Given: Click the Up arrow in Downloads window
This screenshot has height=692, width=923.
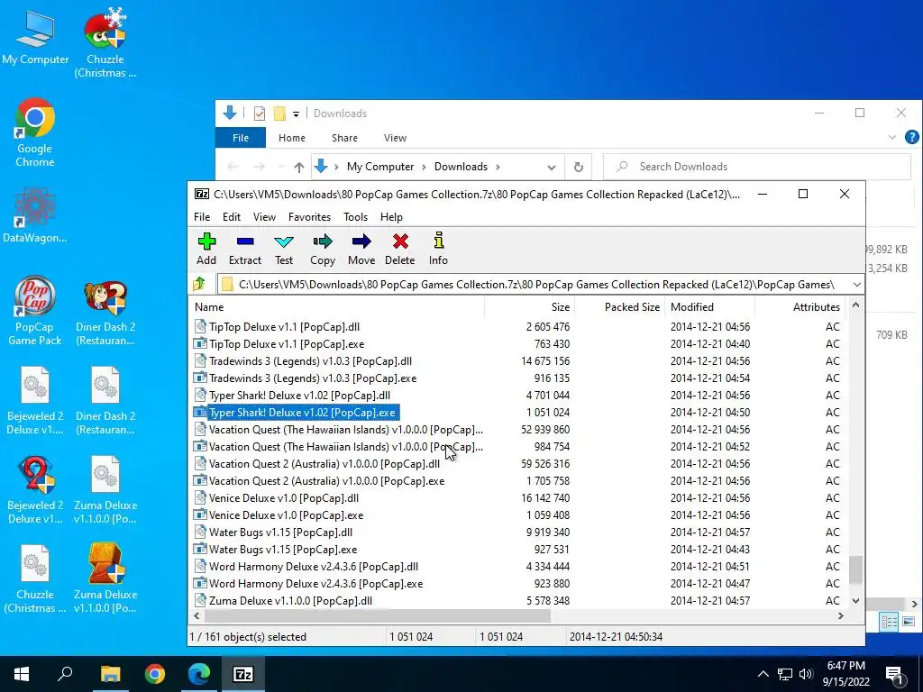Looking at the screenshot, I should pyautogui.click(x=299, y=167).
